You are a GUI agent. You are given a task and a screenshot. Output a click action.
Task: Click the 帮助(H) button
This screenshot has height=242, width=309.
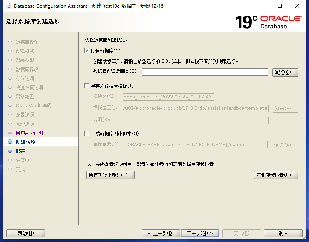tap(26, 233)
